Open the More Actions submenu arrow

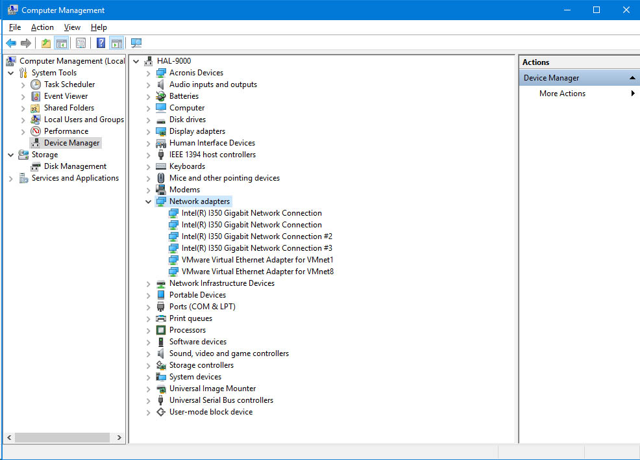633,93
